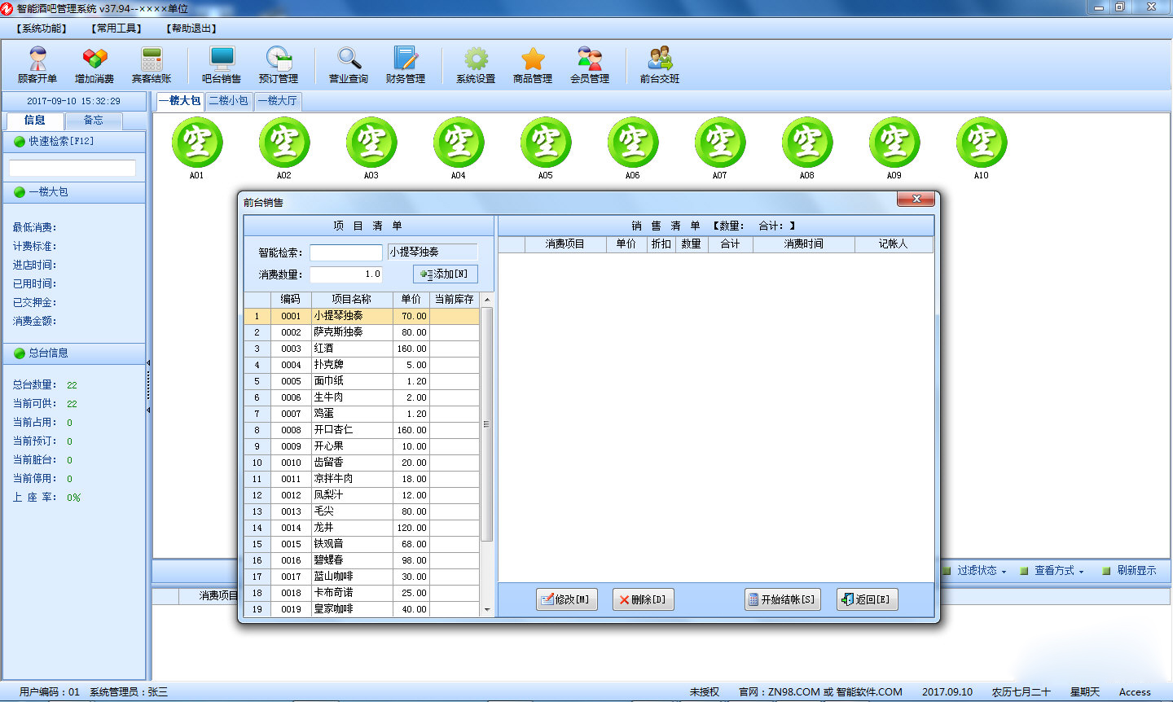Select the 开口杏仁 item row
1173x702 pixels.
click(x=362, y=430)
